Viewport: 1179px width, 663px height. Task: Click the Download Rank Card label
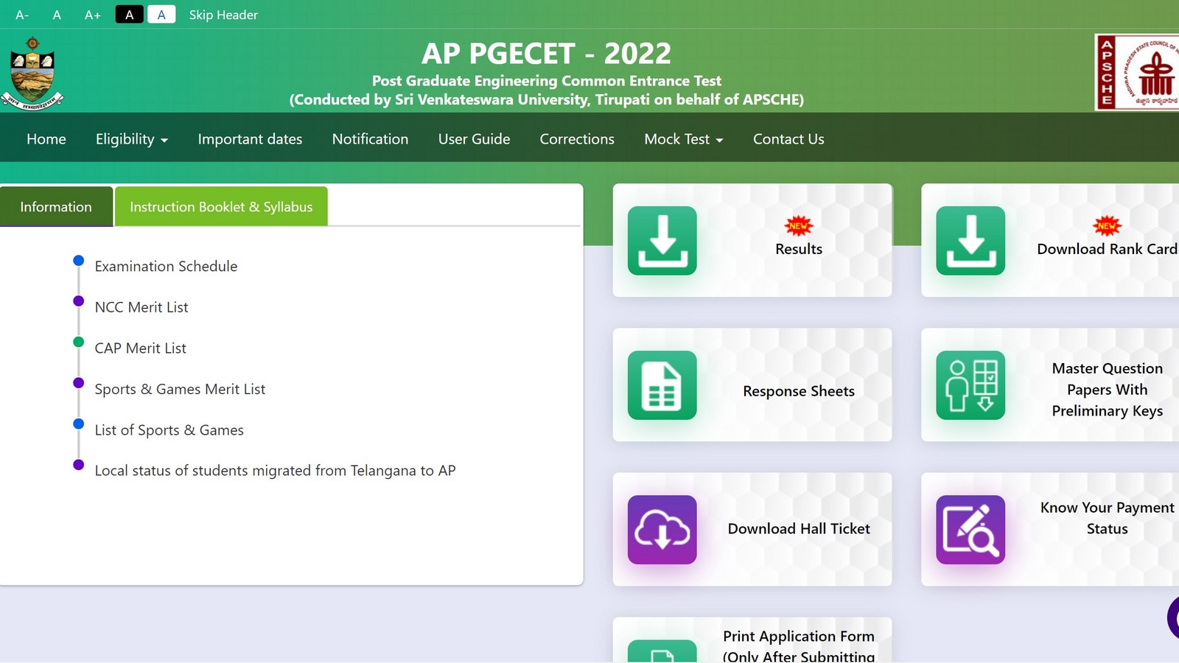point(1107,249)
